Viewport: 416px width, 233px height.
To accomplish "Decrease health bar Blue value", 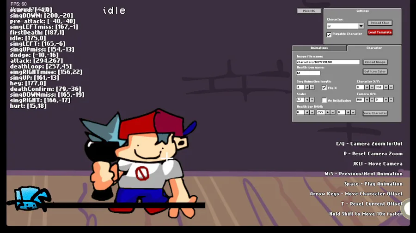I will pos(353,112).
